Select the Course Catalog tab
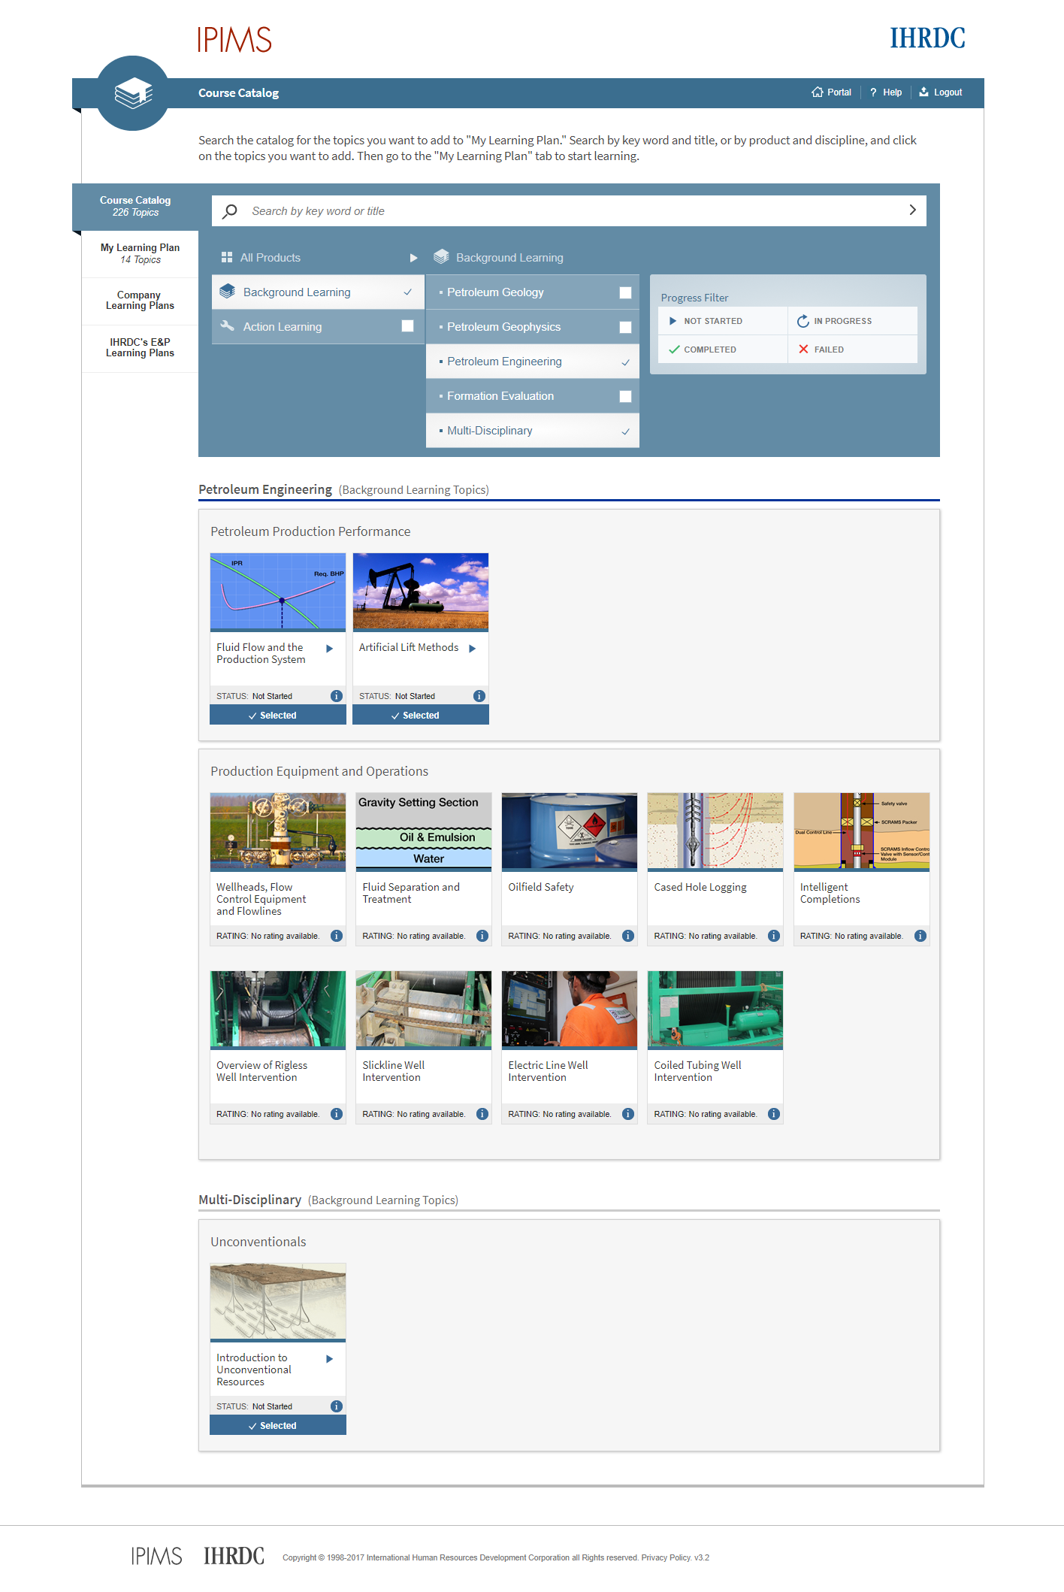The height and width of the screenshot is (1592, 1064). (x=135, y=207)
